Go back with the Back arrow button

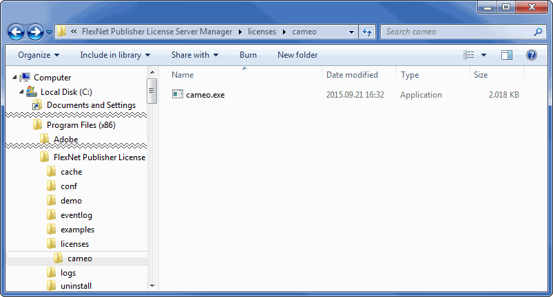[17, 32]
